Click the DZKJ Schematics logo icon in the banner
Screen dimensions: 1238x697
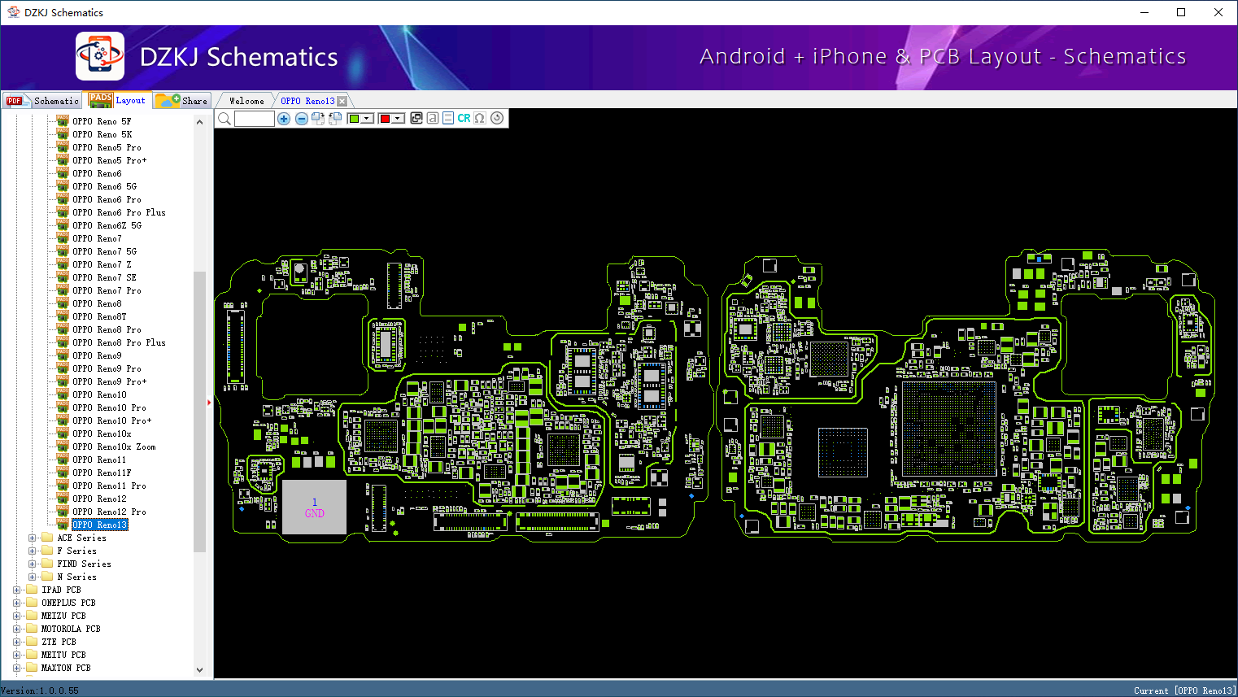tap(100, 56)
